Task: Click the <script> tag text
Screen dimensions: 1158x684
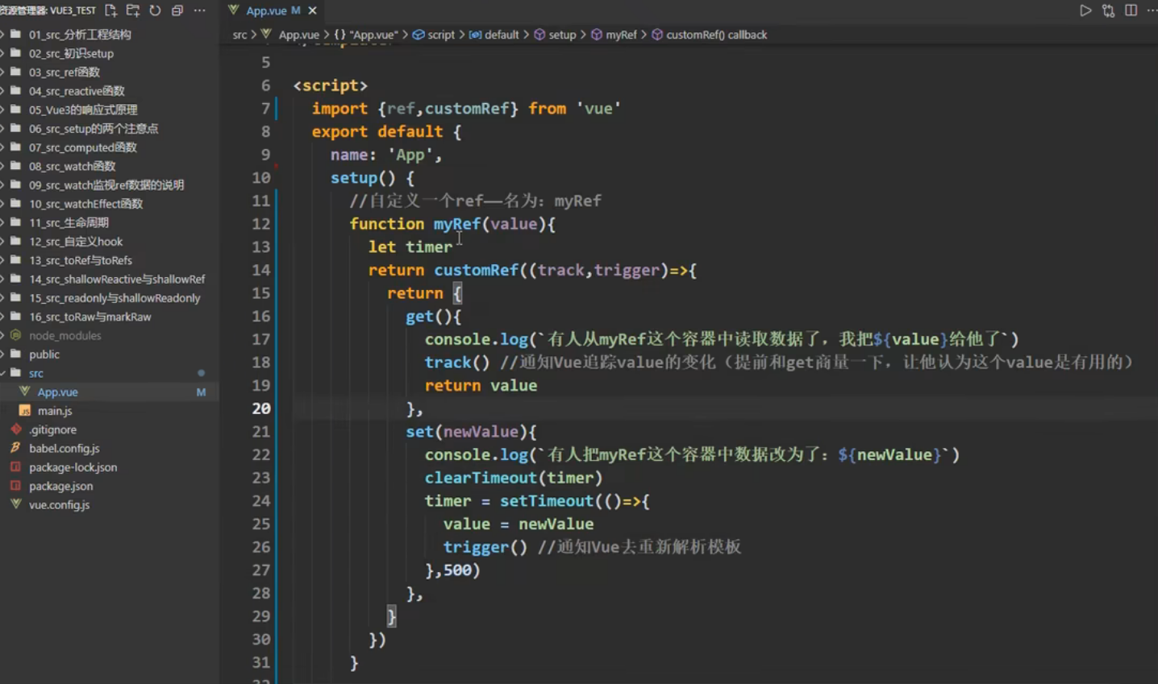Action: coord(331,85)
